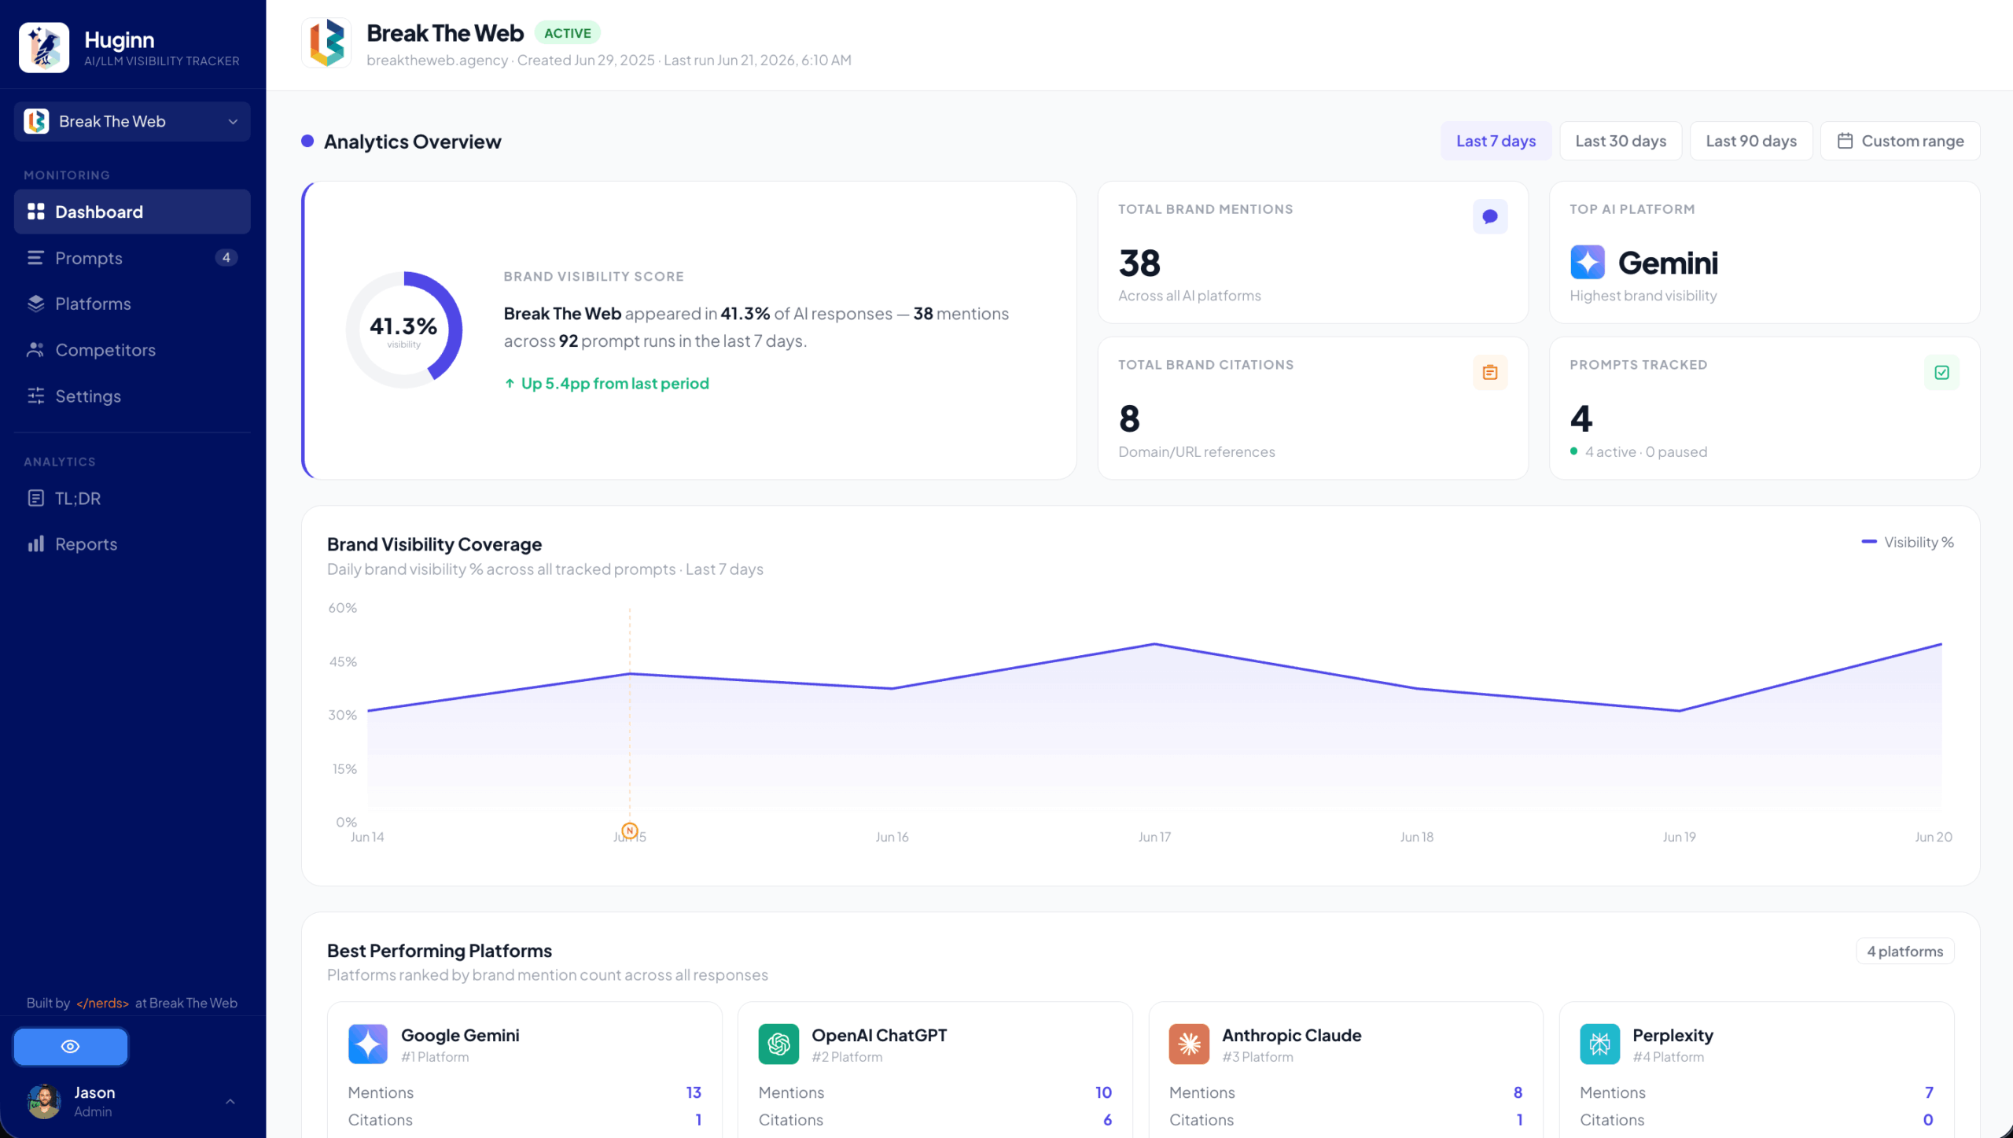Screen dimensions: 2013x1138
Task: Open Platforms from the sidebar
Action: point(132,304)
